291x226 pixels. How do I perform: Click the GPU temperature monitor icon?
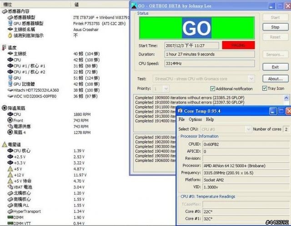(10, 78)
